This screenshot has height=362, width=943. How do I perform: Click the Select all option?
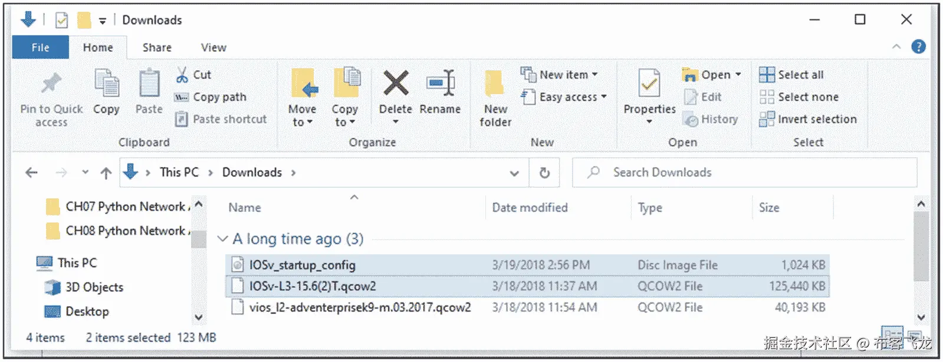(x=792, y=75)
